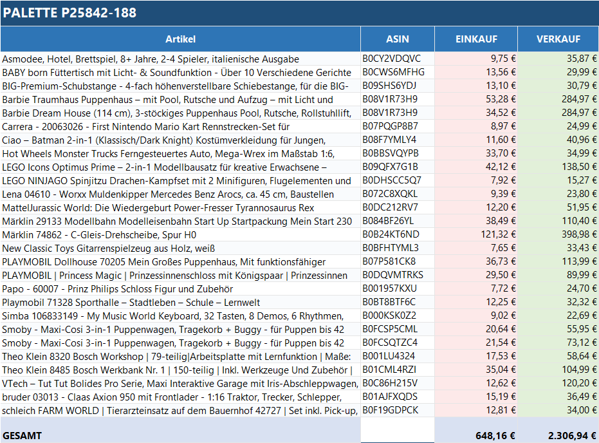This screenshot has width=599, height=443.
Task: Click the Artikel column header
Action: pyautogui.click(x=180, y=39)
